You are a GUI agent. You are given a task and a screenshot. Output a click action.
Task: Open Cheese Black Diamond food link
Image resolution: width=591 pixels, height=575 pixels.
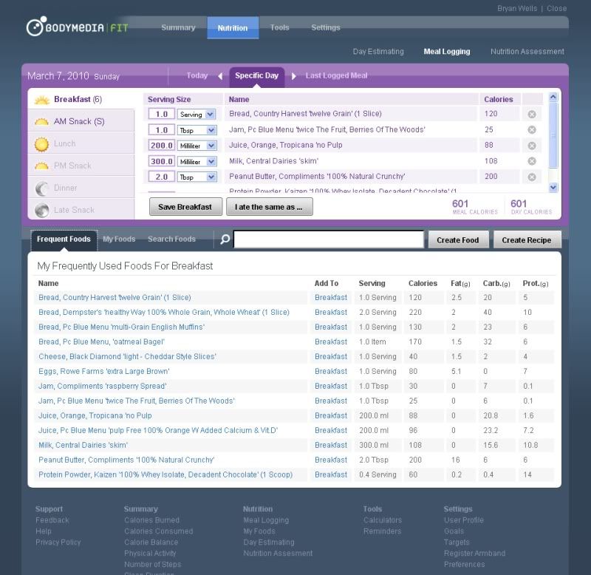127,357
